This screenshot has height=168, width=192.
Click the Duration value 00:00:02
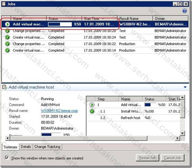point(48,122)
